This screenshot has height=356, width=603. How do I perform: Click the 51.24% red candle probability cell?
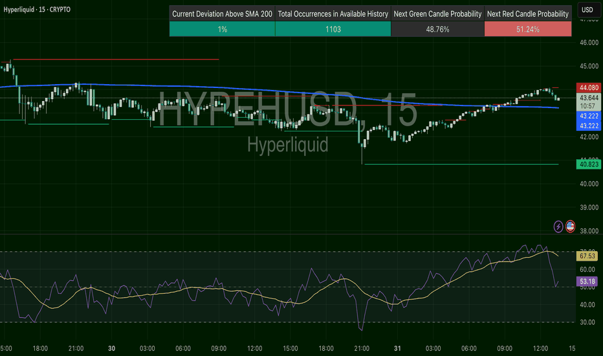[528, 29]
